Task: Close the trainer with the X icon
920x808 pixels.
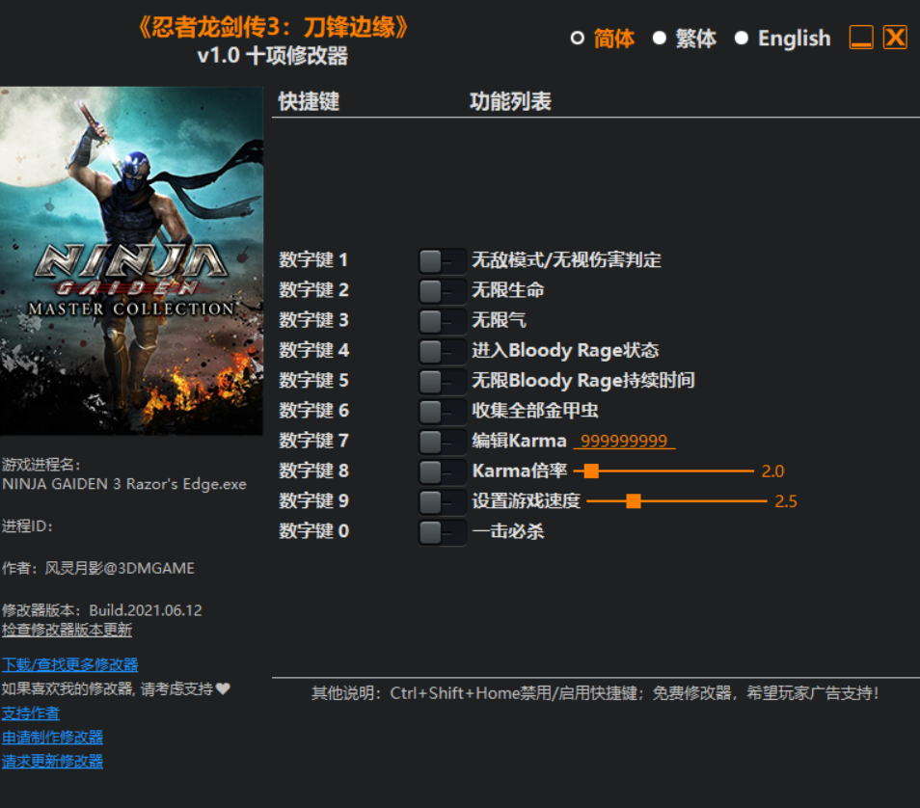Action: [895, 38]
